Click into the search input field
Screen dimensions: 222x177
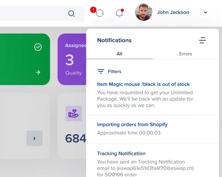32,13
